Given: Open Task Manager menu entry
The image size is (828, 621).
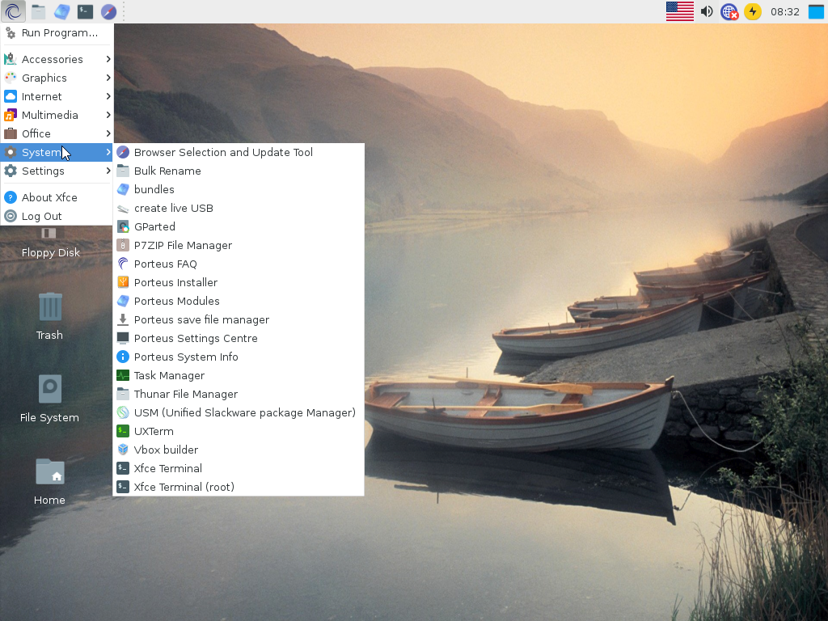Looking at the screenshot, I should pyautogui.click(x=239, y=375).
